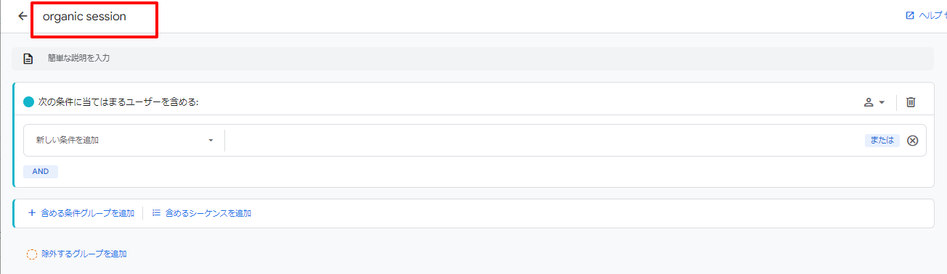The height and width of the screenshot is (274, 947).
Task: Click the person icon for user scope
Action: tap(868, 102)
